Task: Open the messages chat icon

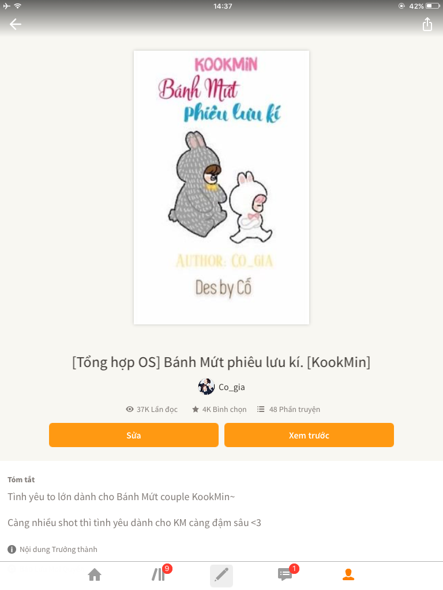Action: (284, 575)
